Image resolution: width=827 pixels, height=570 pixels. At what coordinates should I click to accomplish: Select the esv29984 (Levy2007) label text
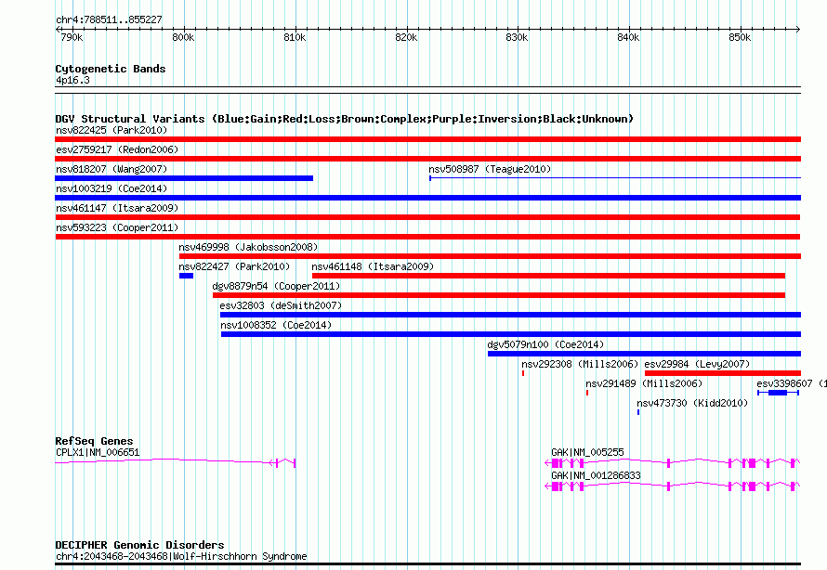(697, 364)
